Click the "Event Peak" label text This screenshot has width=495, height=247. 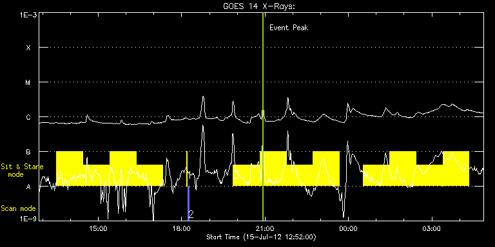(289, 28)
